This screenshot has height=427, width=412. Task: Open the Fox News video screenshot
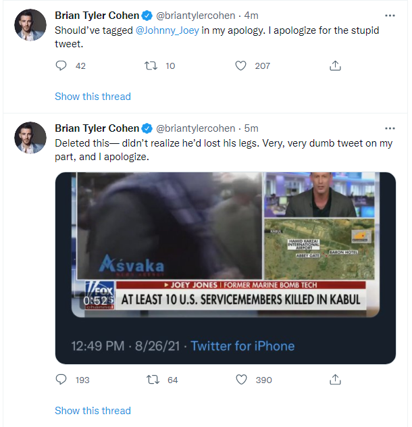click(226, 245)
